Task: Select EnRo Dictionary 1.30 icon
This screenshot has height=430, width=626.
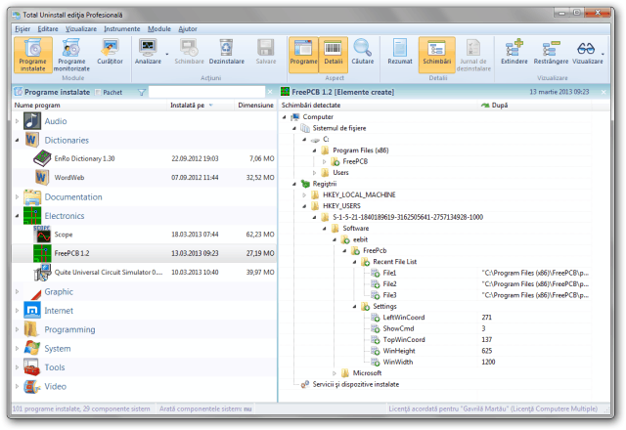Action: click(42, 158)
